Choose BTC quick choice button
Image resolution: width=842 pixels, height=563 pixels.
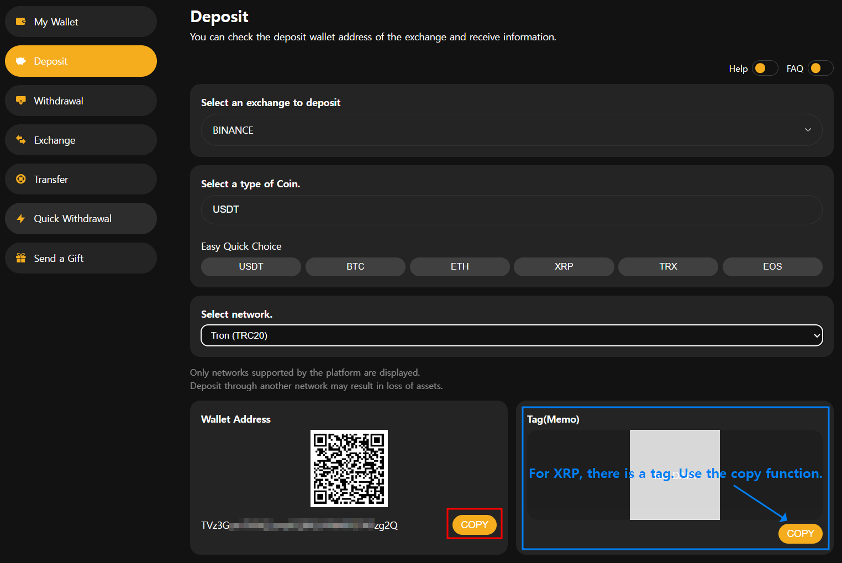tap(355, 266)
